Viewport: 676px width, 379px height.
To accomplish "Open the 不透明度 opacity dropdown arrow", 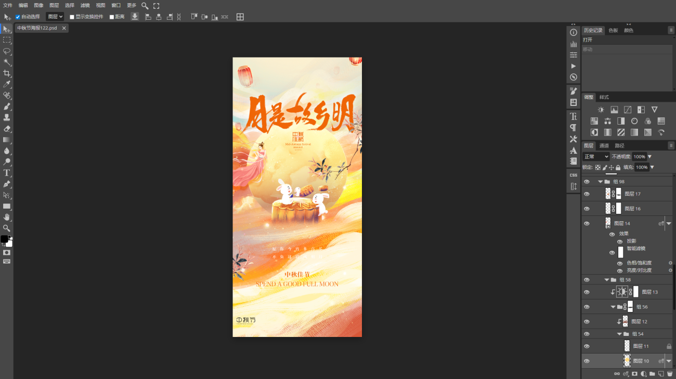I will [649, 157].
